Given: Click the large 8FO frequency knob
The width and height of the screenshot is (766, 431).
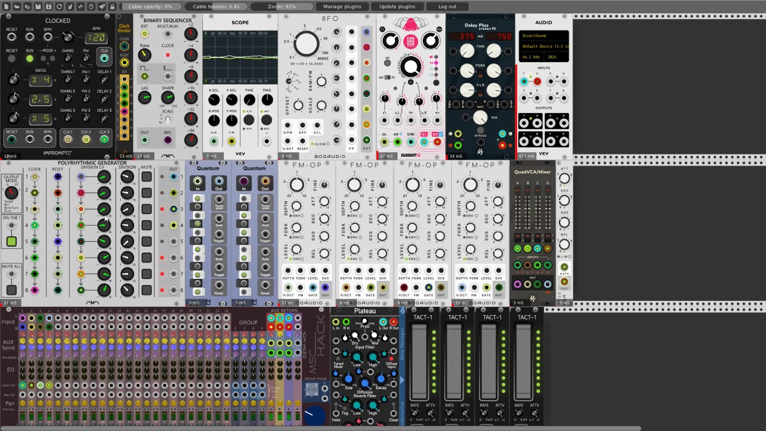Looking at the screenshot, I should pos(306,43).
